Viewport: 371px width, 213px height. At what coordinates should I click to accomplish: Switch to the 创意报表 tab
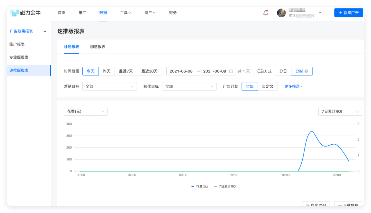coord(97,47)
